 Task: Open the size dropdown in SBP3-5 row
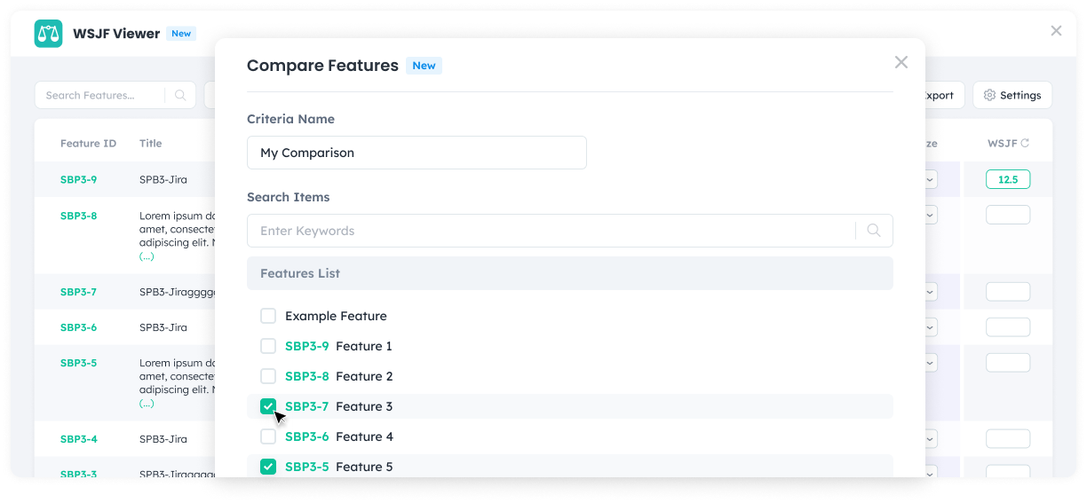click(x=931, y=363)
